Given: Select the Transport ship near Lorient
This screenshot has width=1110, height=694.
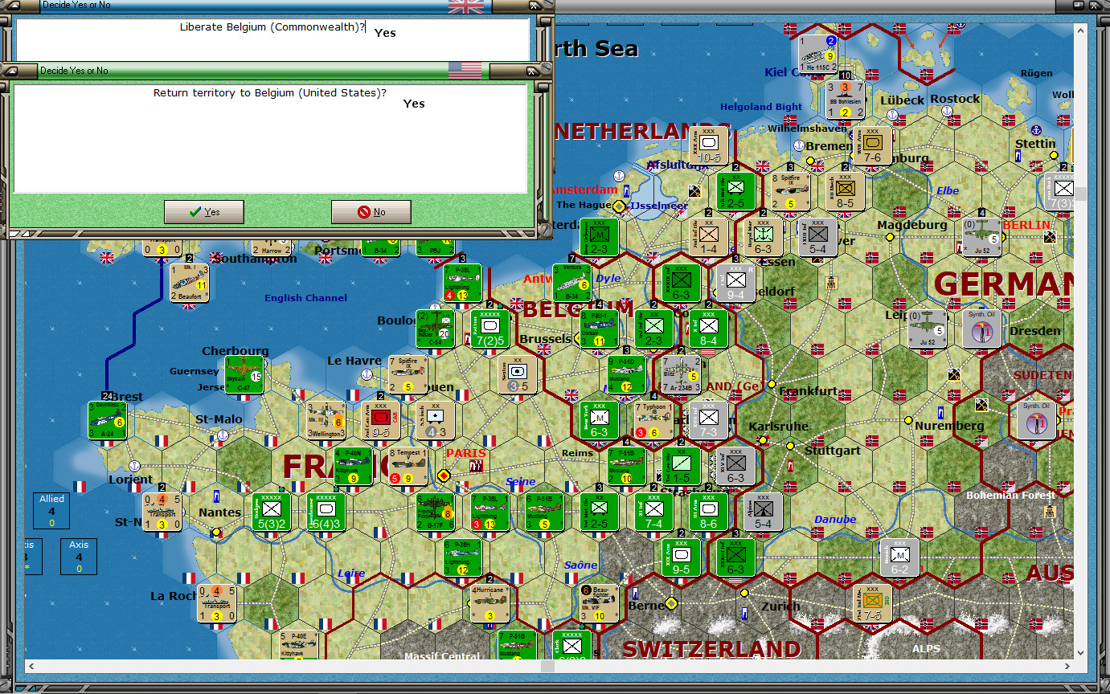Looking at the screenshot, I should (x=162, y=512).
